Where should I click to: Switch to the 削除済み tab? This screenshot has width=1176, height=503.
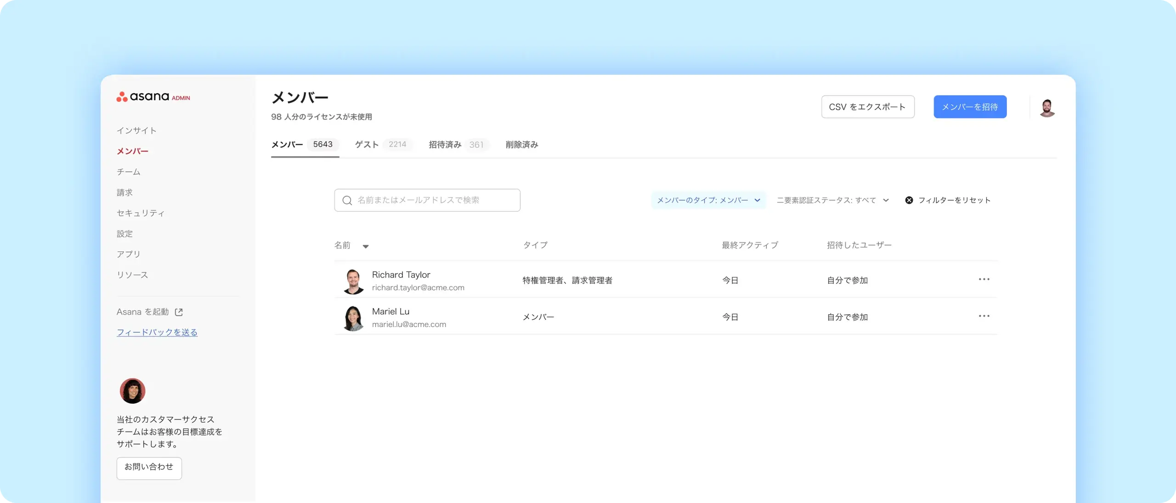pos(522,145)
